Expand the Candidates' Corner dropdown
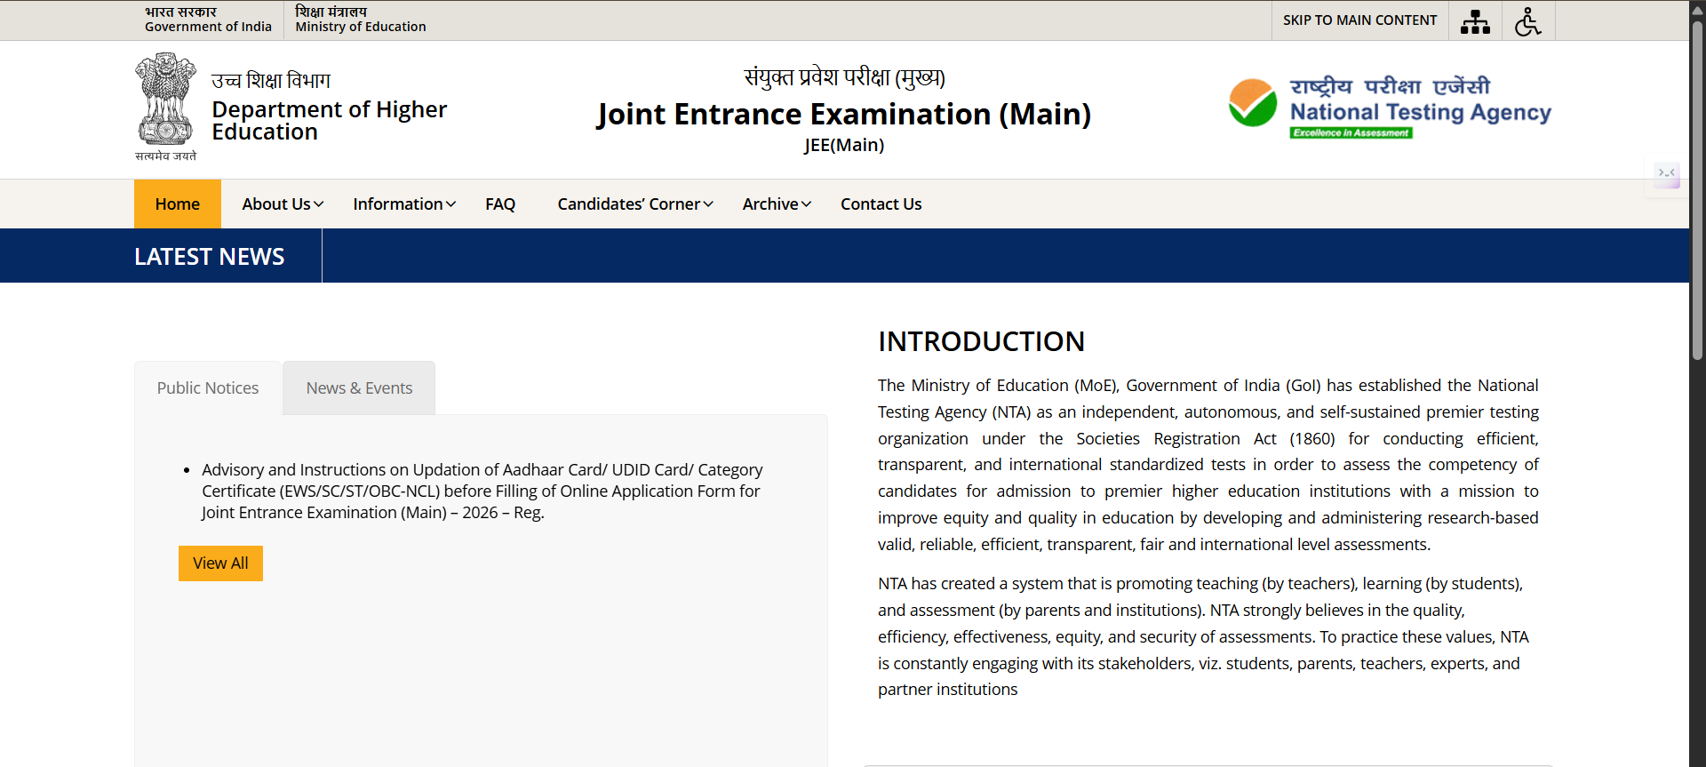1706x767 pixels. [x=635, y=204]
